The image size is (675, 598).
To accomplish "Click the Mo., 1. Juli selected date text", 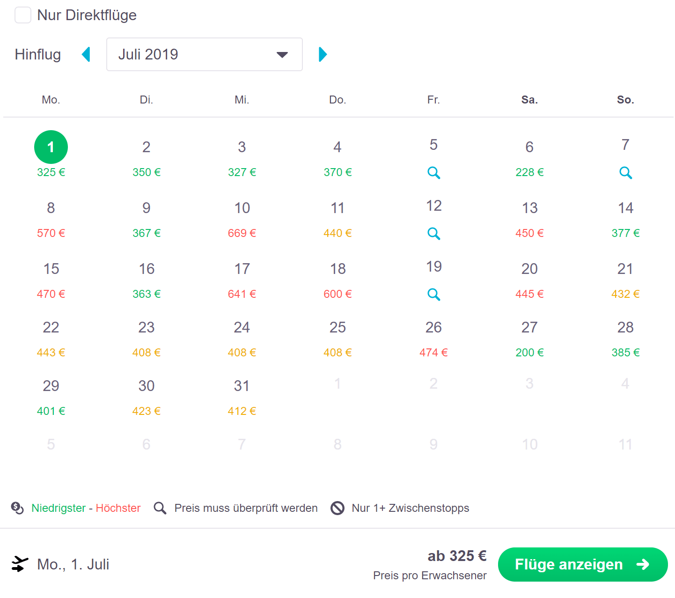I will pos(73,564).
